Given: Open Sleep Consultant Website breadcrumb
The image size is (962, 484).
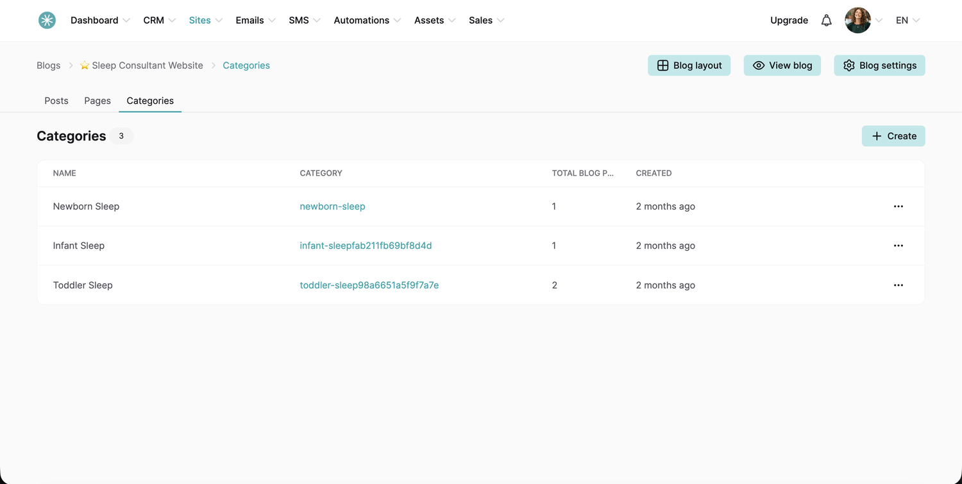Looking at the screenshot, I should pyautogui.click(x=141, y=65).
